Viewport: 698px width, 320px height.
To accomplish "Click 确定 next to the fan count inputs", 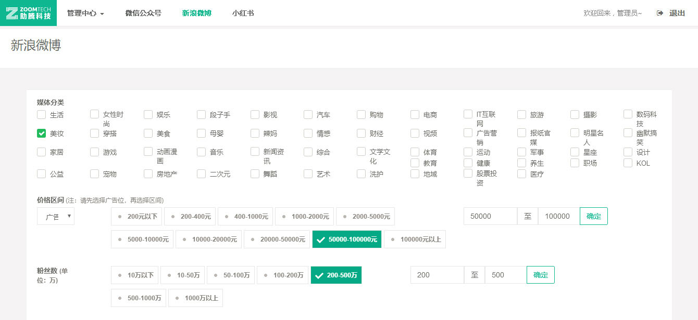I will (x=540, y=275).
